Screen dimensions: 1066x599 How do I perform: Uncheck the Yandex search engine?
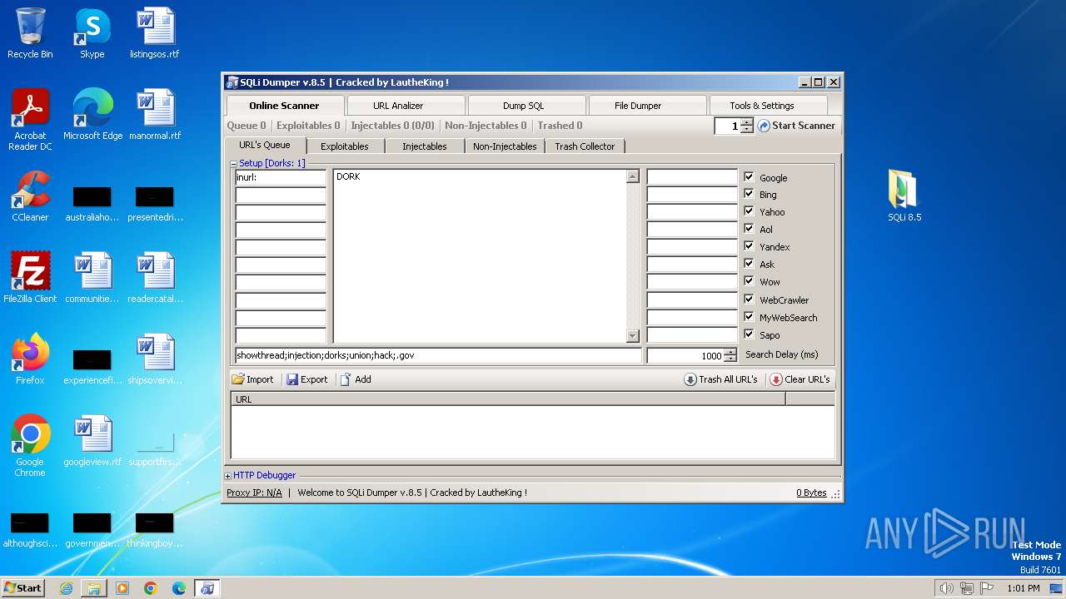(x=749, y=246)
